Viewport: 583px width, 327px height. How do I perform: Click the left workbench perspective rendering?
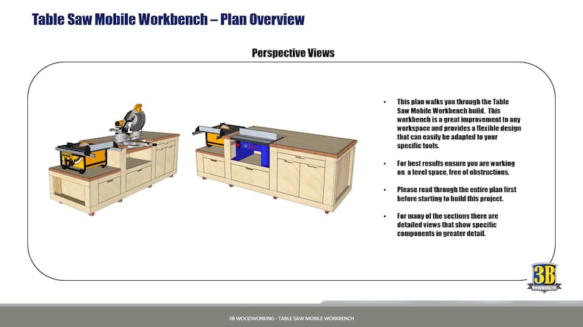[114, 160]
